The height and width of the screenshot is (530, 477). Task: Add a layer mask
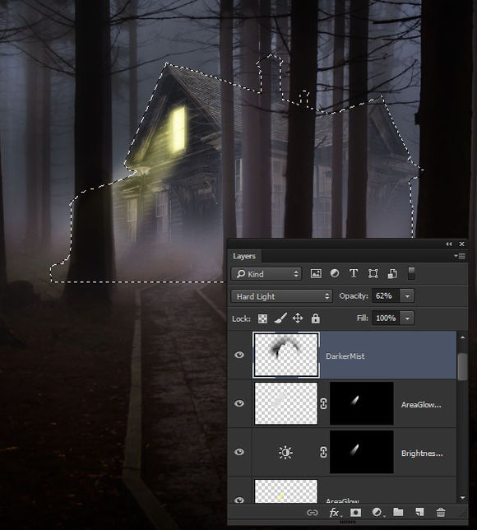pos(355,513)
